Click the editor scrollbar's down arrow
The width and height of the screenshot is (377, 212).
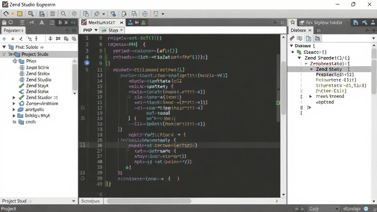click(x=283, y=194)
